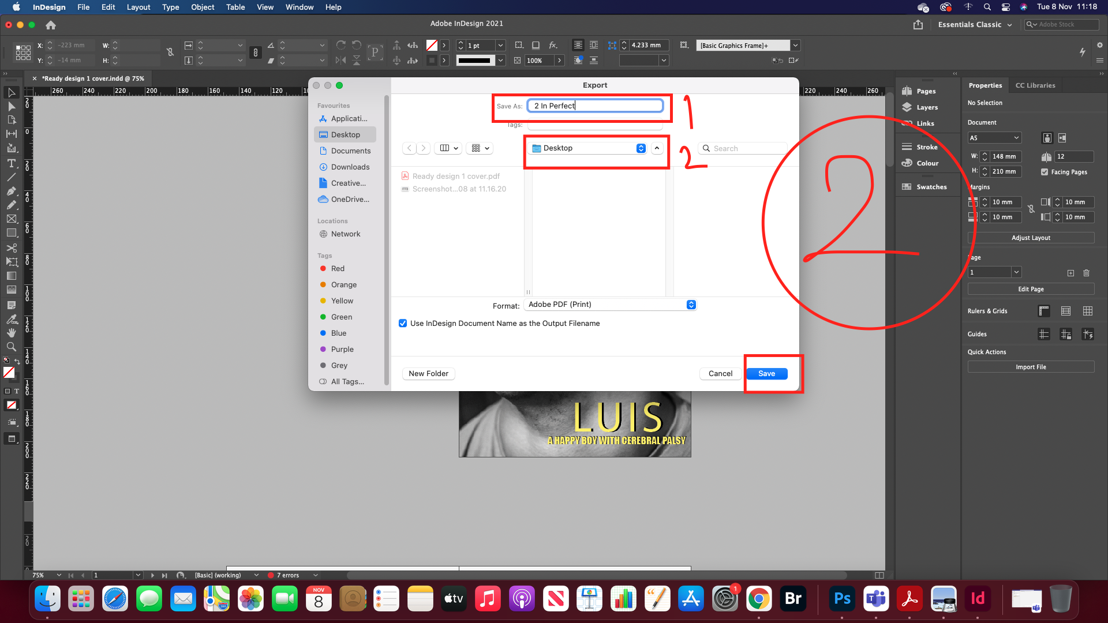Toggle the margins chain link icon
This screenshot has width=1108, height=623.
click(x=1031, y=209)
